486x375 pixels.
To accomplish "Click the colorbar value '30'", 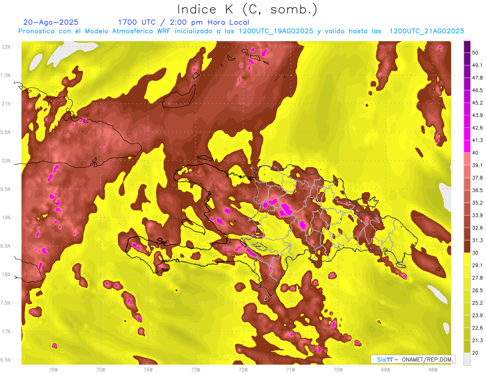I will point(475,253).
